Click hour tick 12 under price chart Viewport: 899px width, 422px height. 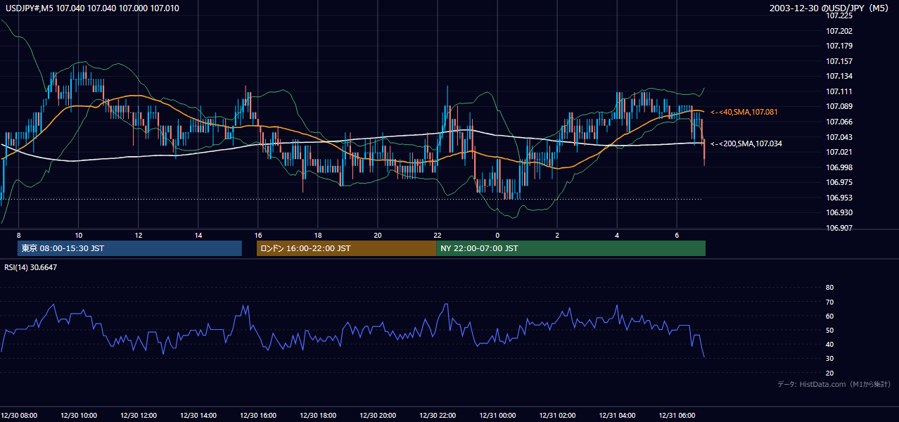[139, 235]
